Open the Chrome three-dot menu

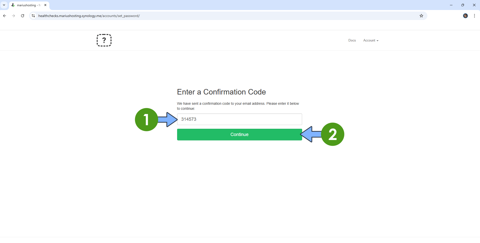474,16
